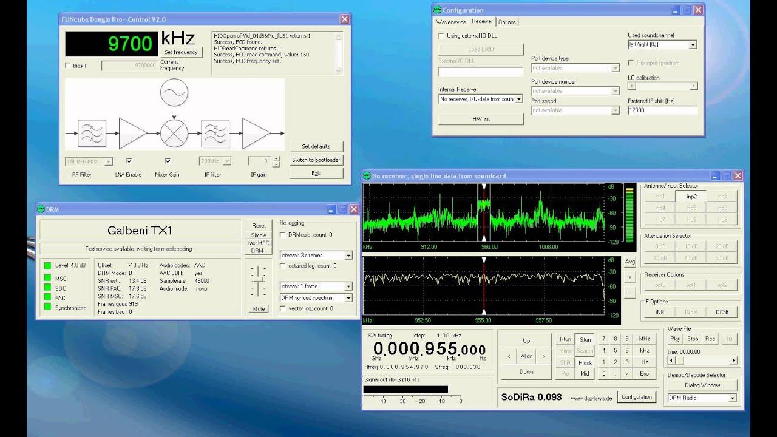This screenshot has width=777, height=437.
Task: Click the Set frequency button
Action: 182,52
